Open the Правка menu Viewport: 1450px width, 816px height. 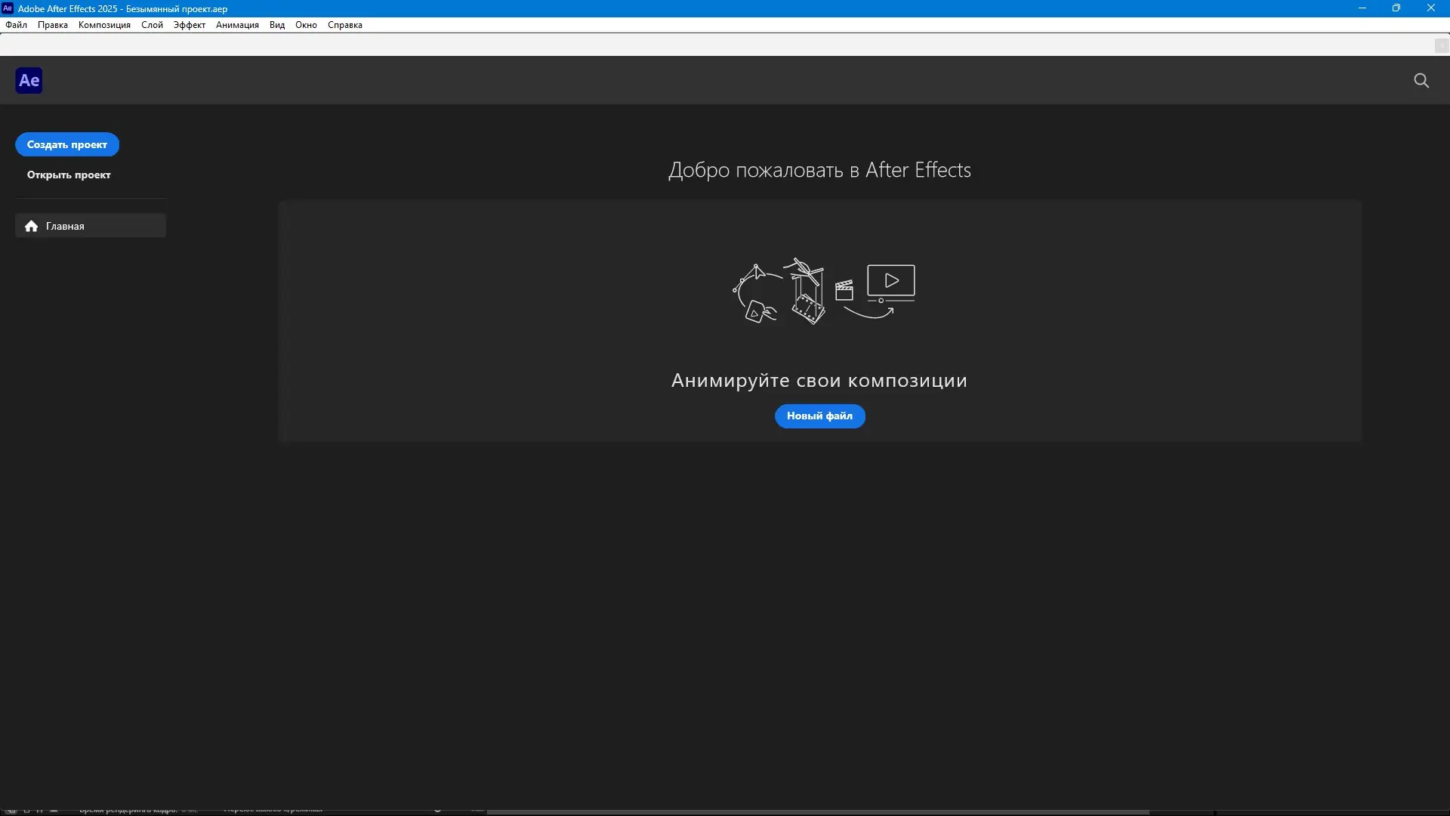(x=52, y=25)
